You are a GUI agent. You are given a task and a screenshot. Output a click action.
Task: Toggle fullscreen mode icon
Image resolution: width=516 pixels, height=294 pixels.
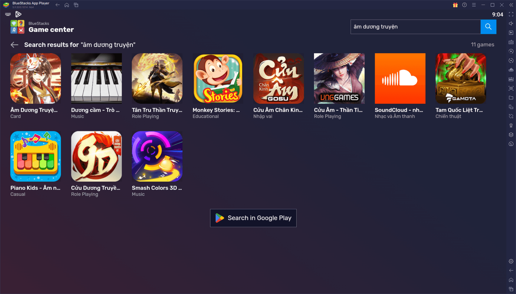(511, 14)
